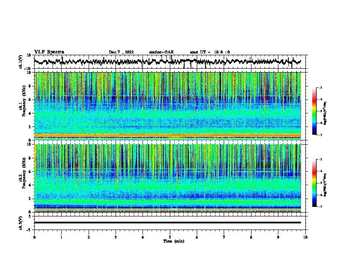Click time axis tick label "0"
344x266 pixels.
pos(34,237)
